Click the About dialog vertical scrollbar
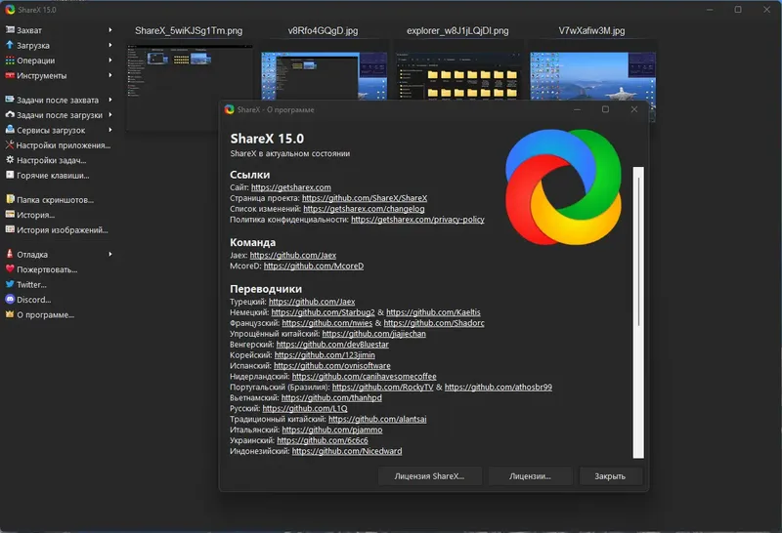 coord(638,312)
